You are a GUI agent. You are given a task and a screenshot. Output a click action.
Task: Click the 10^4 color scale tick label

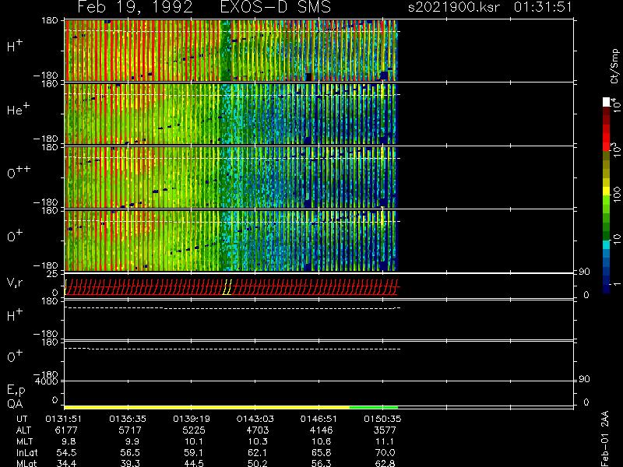(x=615, y=104)
